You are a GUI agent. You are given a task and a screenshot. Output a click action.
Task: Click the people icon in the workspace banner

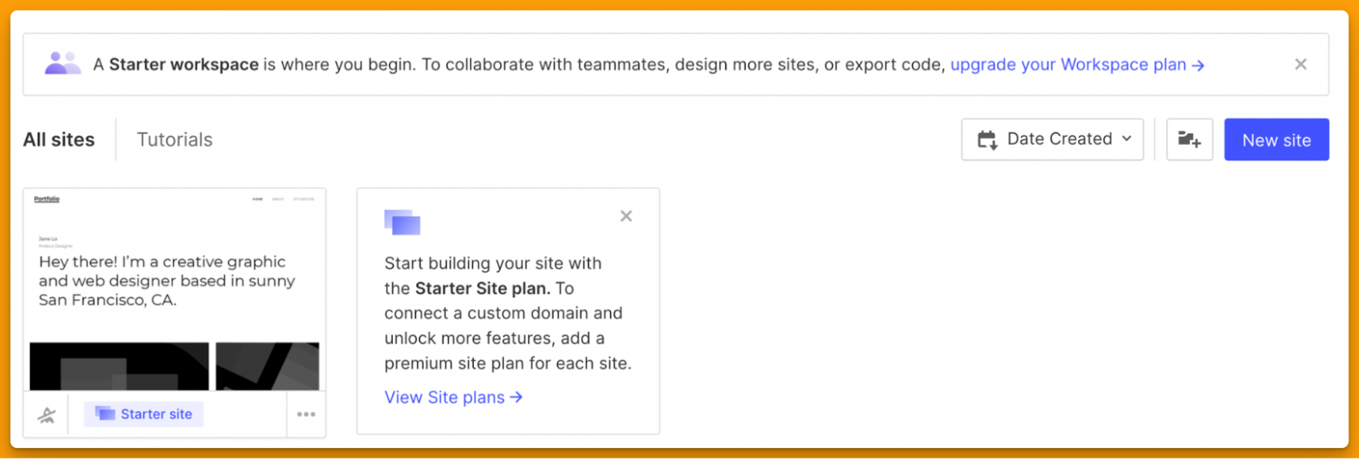pos(63,63)
